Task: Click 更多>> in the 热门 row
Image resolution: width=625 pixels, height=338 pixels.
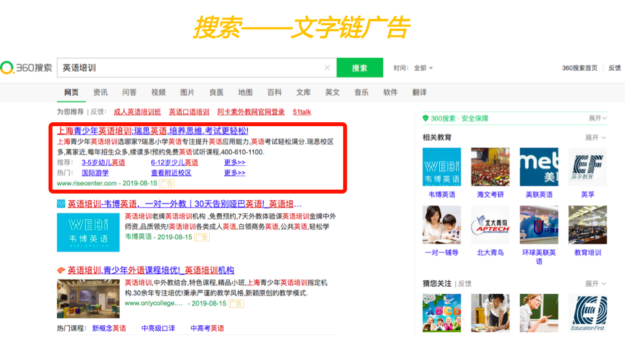Action: click(x=235, y=173)
